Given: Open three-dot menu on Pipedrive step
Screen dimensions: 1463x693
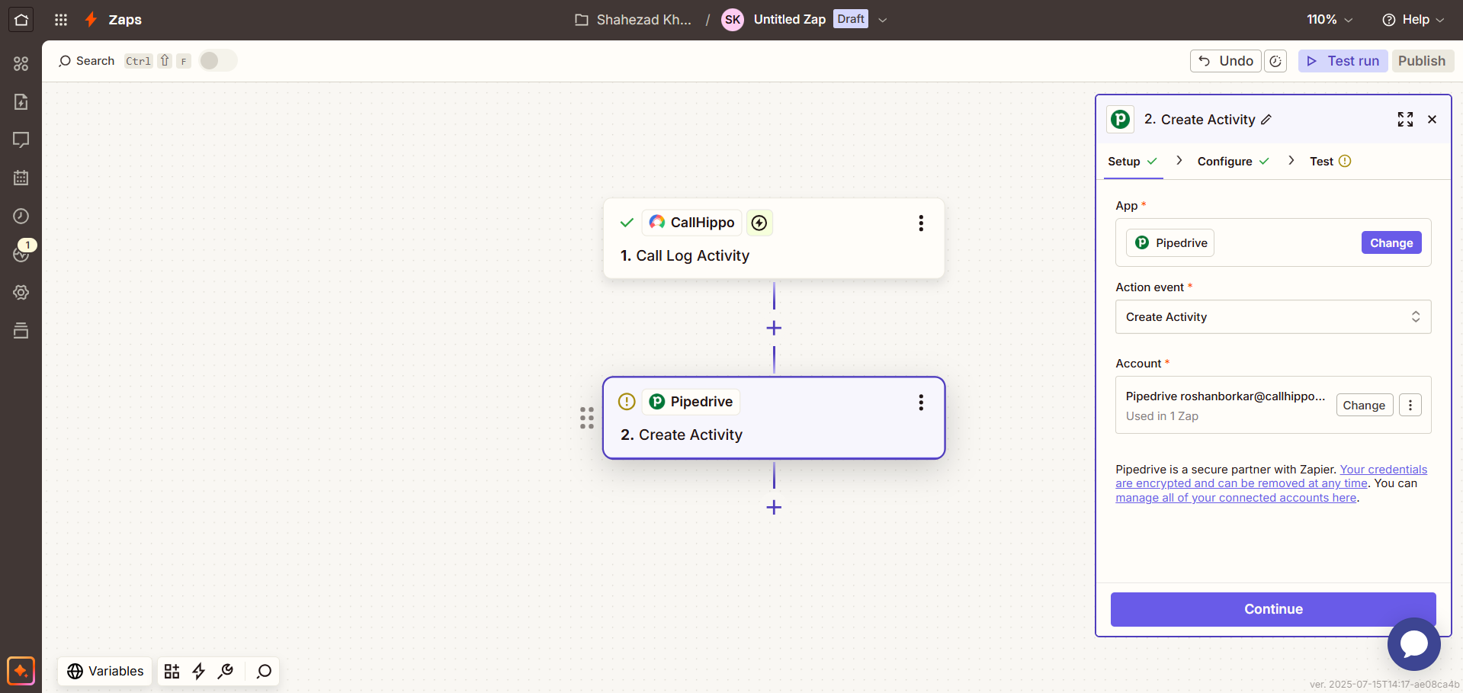Looking at the screenshot, I should pos(921,403).
